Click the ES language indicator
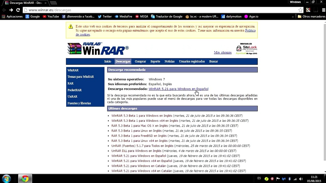This screenshot has width=326, height=183. [259, 178]
